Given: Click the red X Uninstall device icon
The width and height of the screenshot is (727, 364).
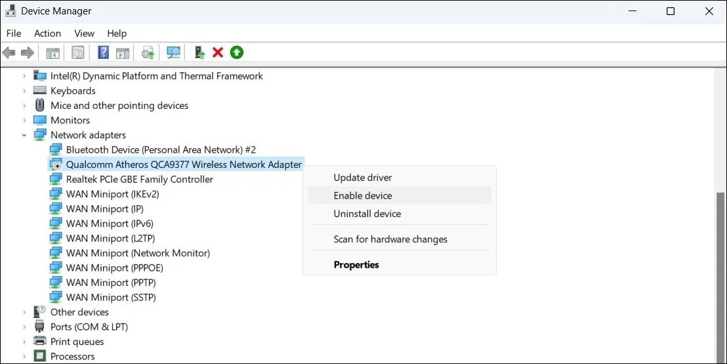Looking at the screenshot, I should [x=218, y=52].
